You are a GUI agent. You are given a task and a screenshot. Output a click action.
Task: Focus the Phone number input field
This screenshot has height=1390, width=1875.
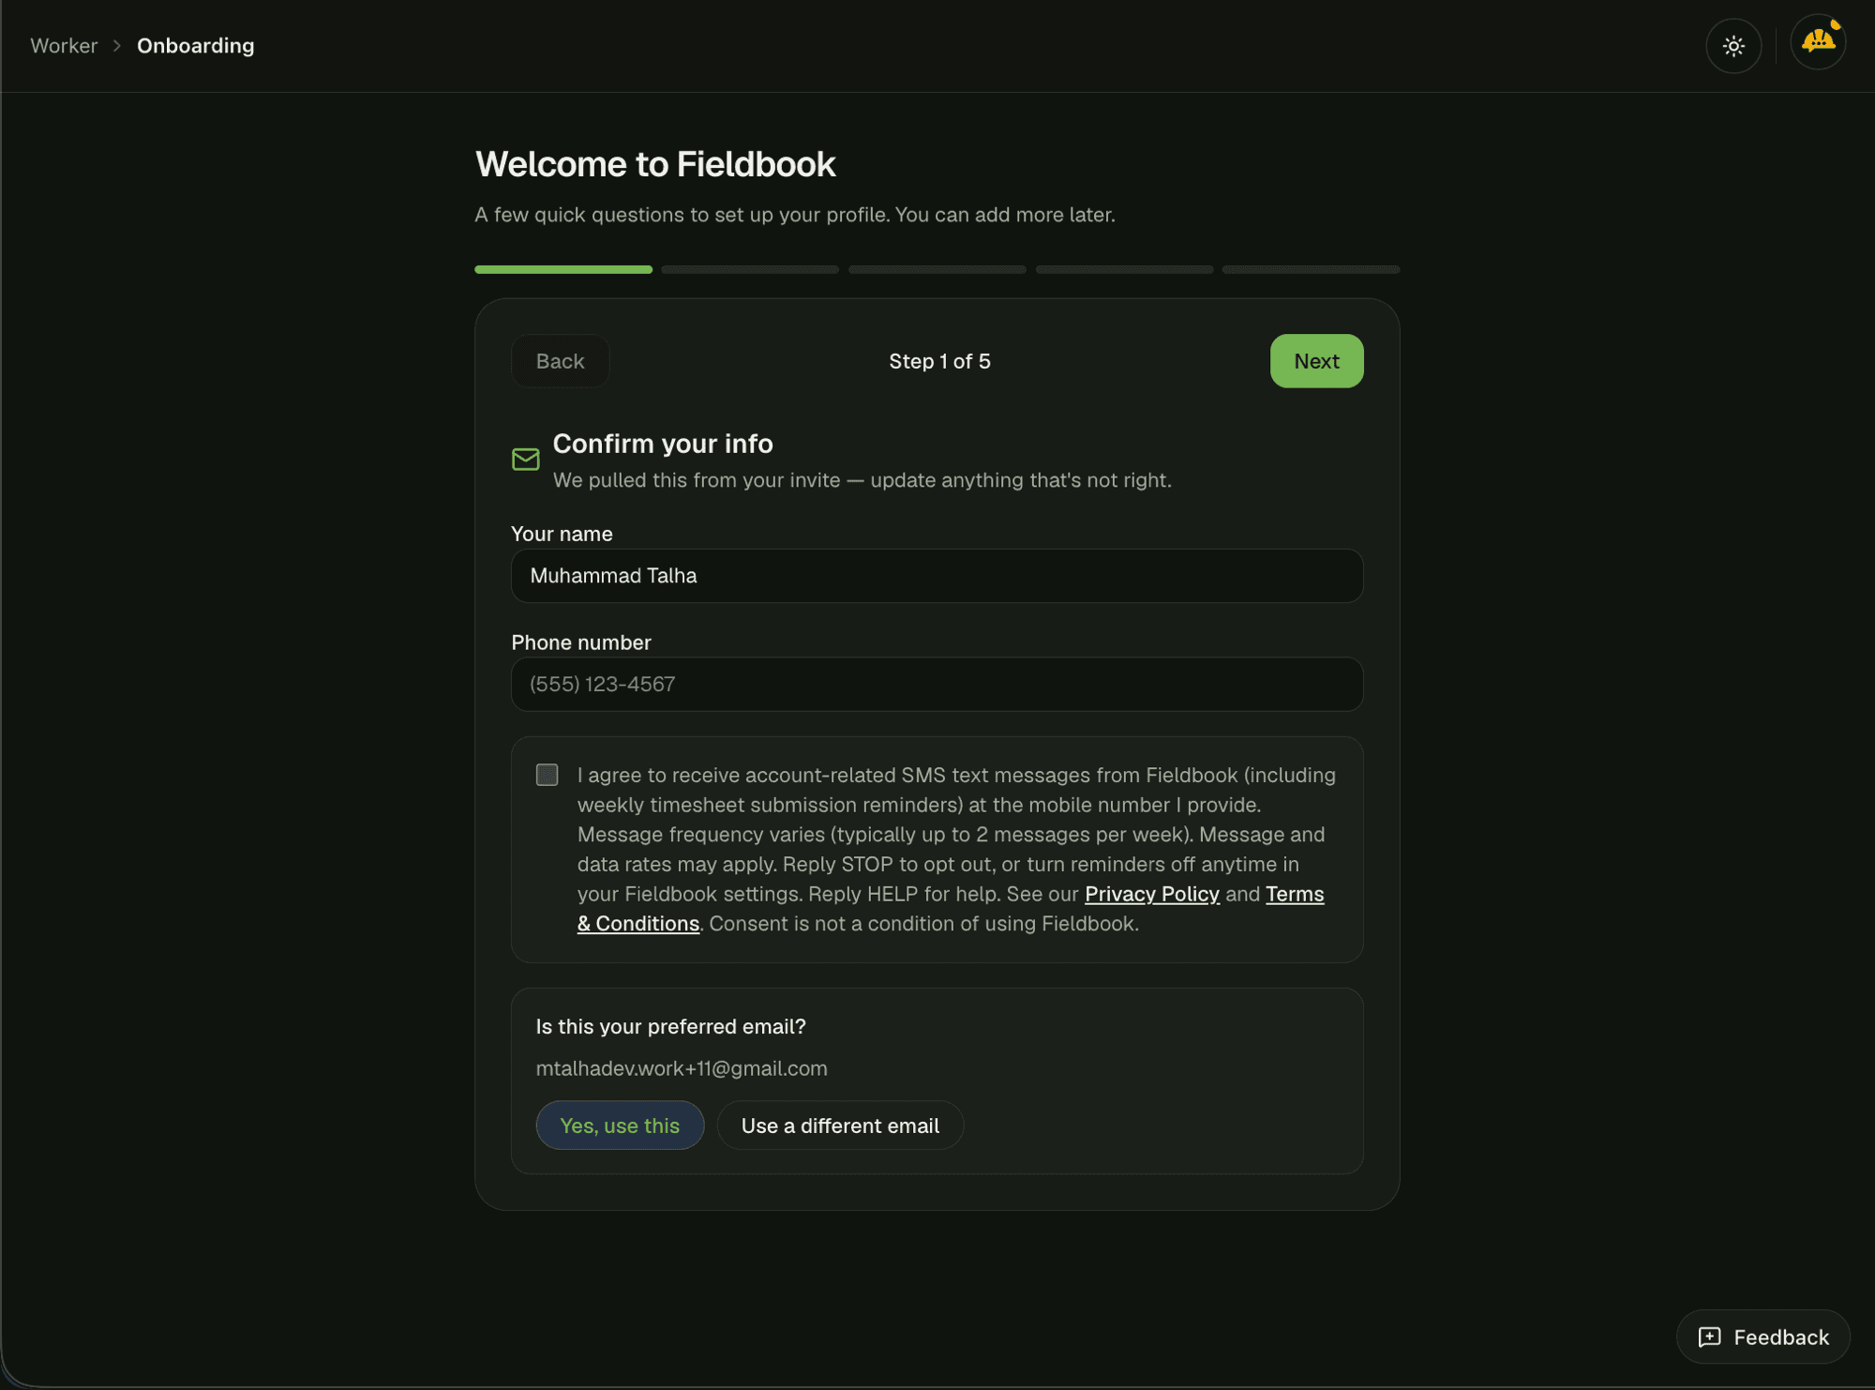pos(937,685)
